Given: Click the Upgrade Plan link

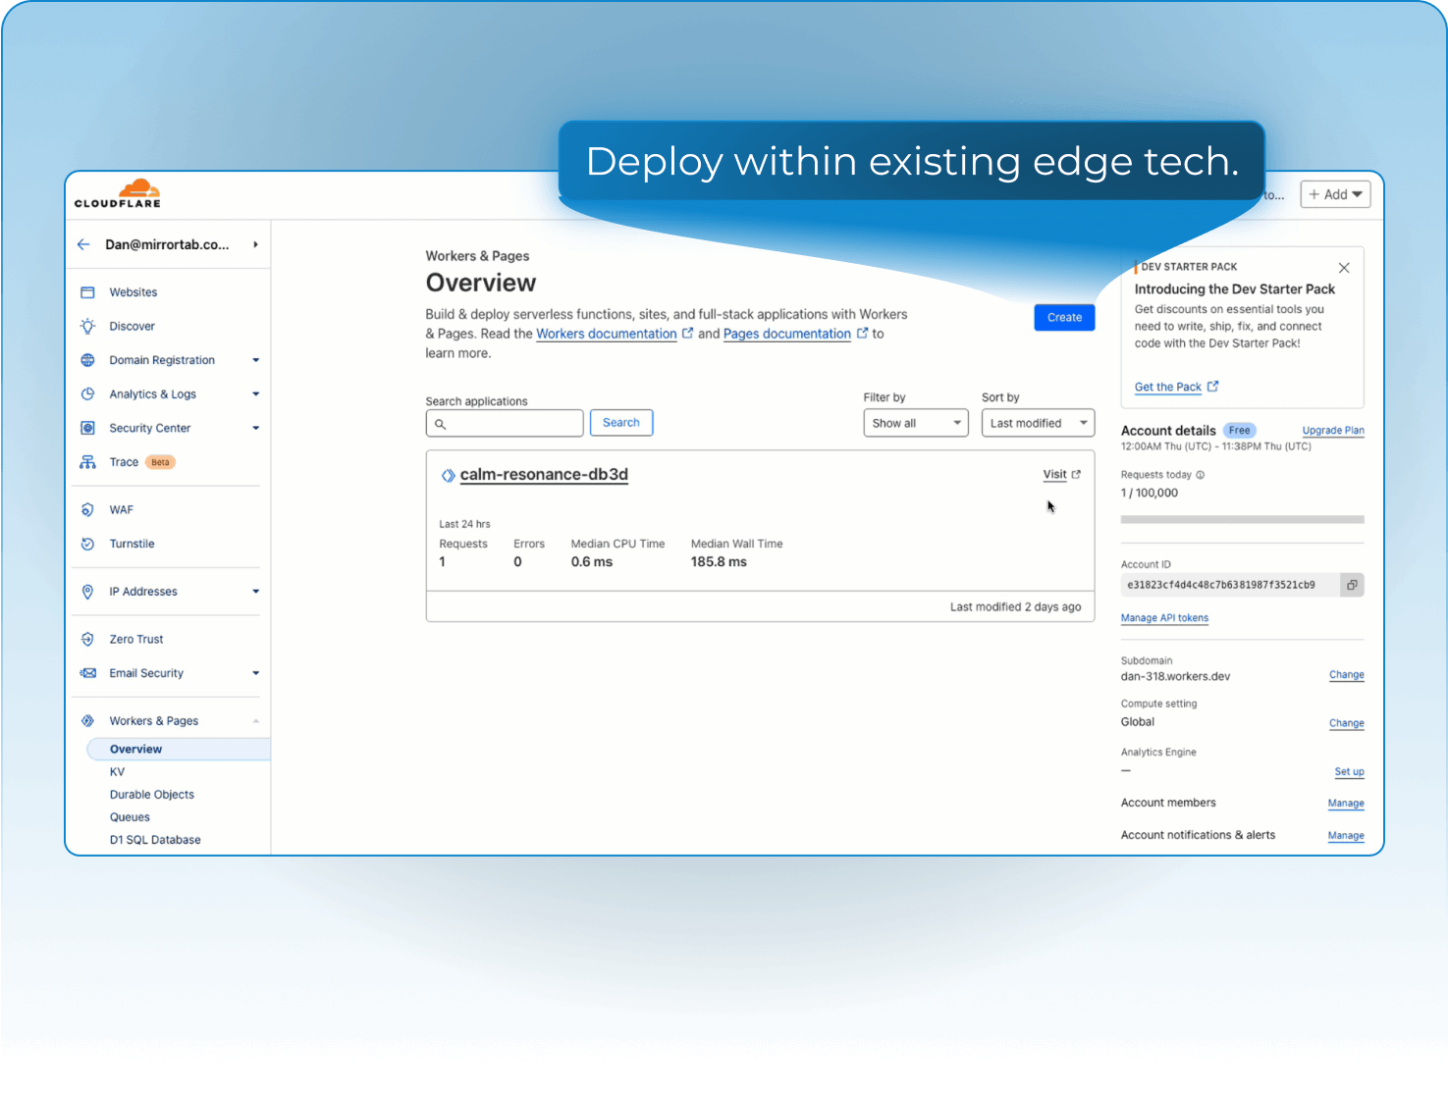Looking at the screenshot, I should pos(1333,431).
